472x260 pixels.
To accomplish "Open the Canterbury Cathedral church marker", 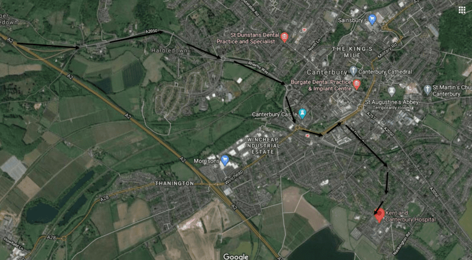I will (x=353, y=71).
